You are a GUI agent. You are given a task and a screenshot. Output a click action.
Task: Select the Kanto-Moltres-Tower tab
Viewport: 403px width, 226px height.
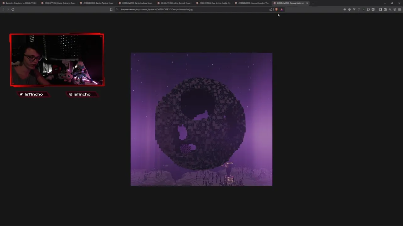click(136, 3)
